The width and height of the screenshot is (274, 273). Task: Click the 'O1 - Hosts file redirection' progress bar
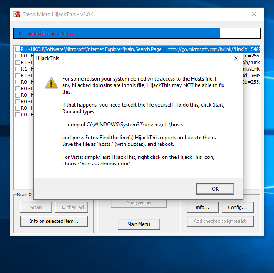coord(137,33)
